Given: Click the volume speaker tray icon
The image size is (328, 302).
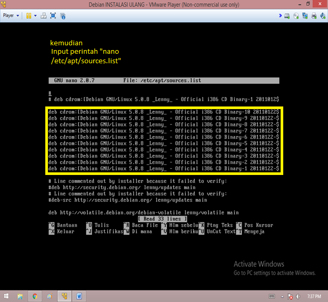Looking at the screenshot, I should (298, 297).
